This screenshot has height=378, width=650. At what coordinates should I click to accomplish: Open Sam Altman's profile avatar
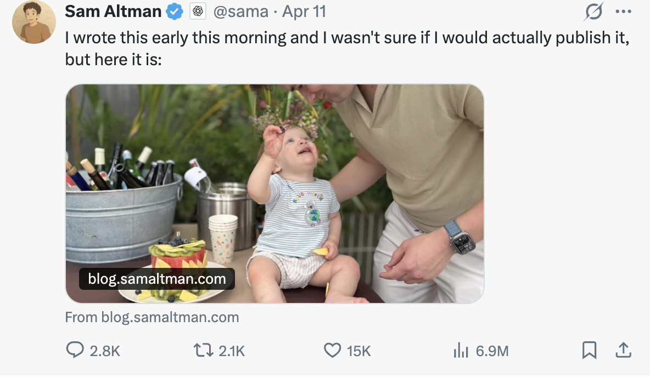pyautogui.click(x=34, y=22)
